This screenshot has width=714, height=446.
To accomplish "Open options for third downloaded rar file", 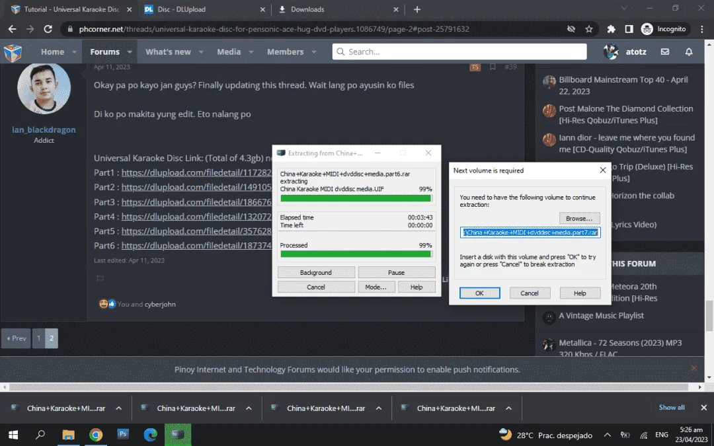I will [378, 408].
